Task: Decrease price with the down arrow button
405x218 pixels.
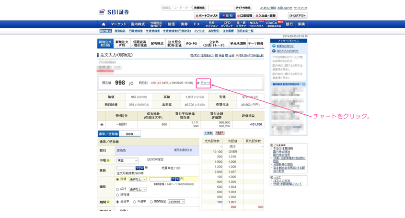Action: point(177,179)
